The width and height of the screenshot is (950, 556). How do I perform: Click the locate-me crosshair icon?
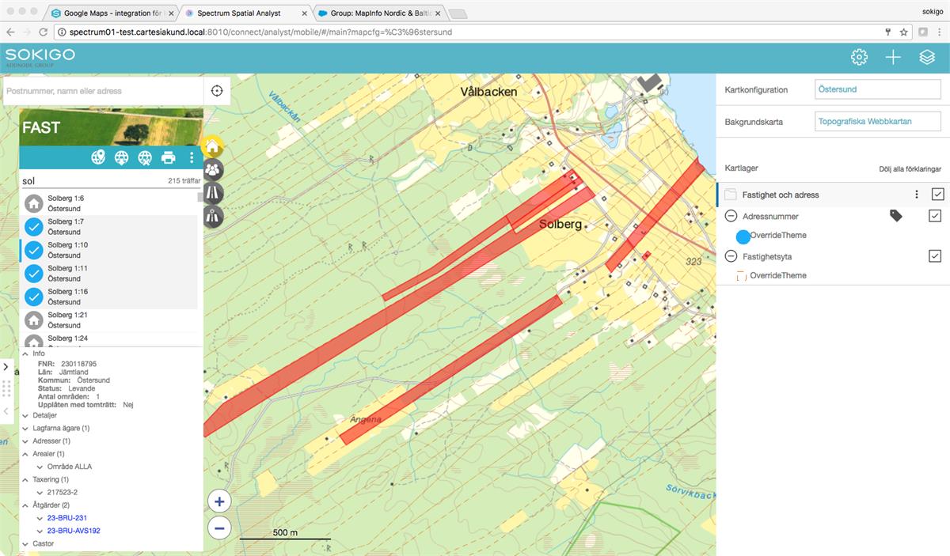pyautogui.click(x=217, y=90)
